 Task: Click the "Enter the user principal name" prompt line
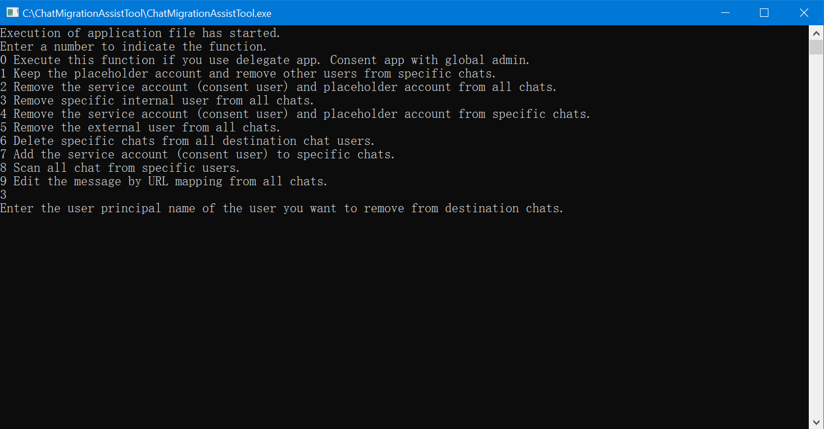[282, 208]
